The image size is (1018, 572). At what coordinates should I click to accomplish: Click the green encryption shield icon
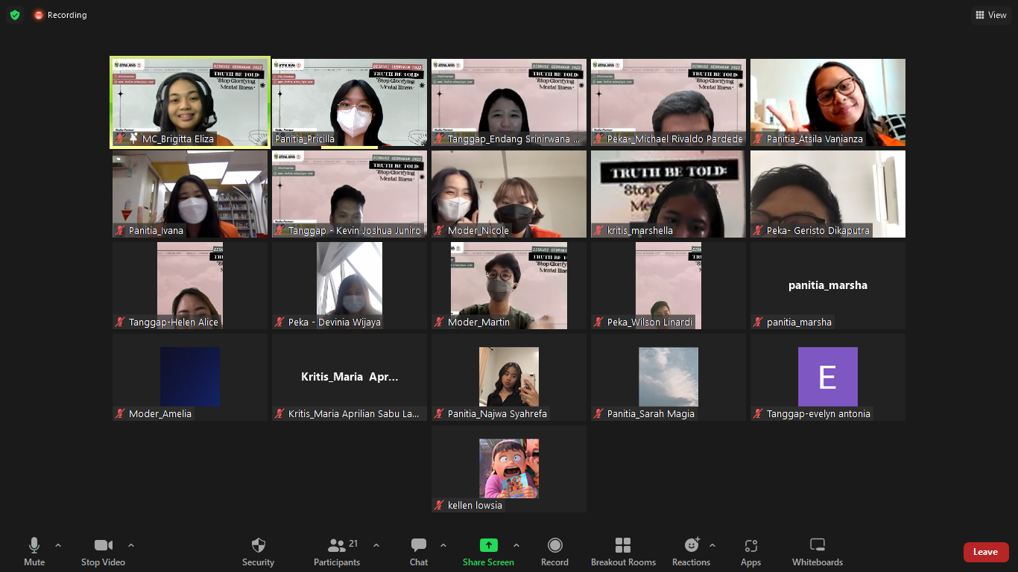pos(15,15)
